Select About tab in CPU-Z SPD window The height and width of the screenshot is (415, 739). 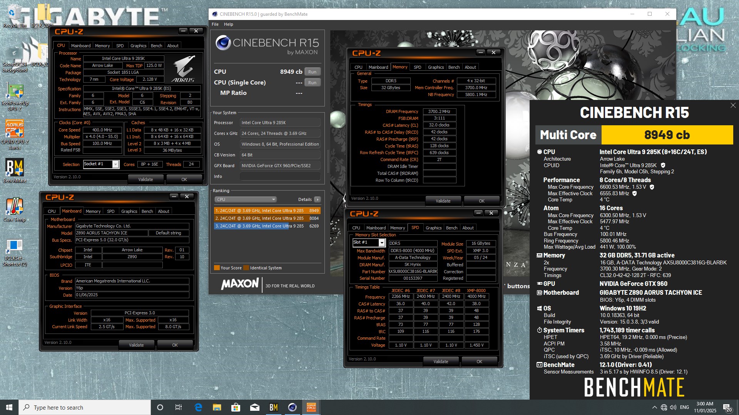pyautogui.click(x=468, y=227)
